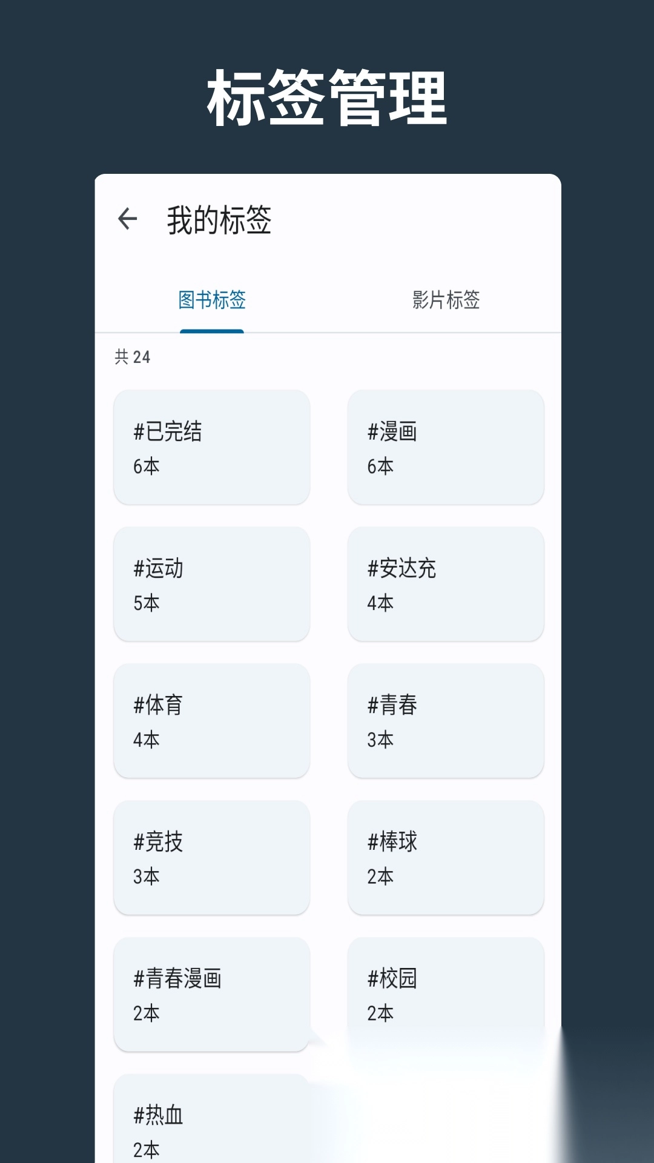Open the #棒球 tag card

coord(445,857)
